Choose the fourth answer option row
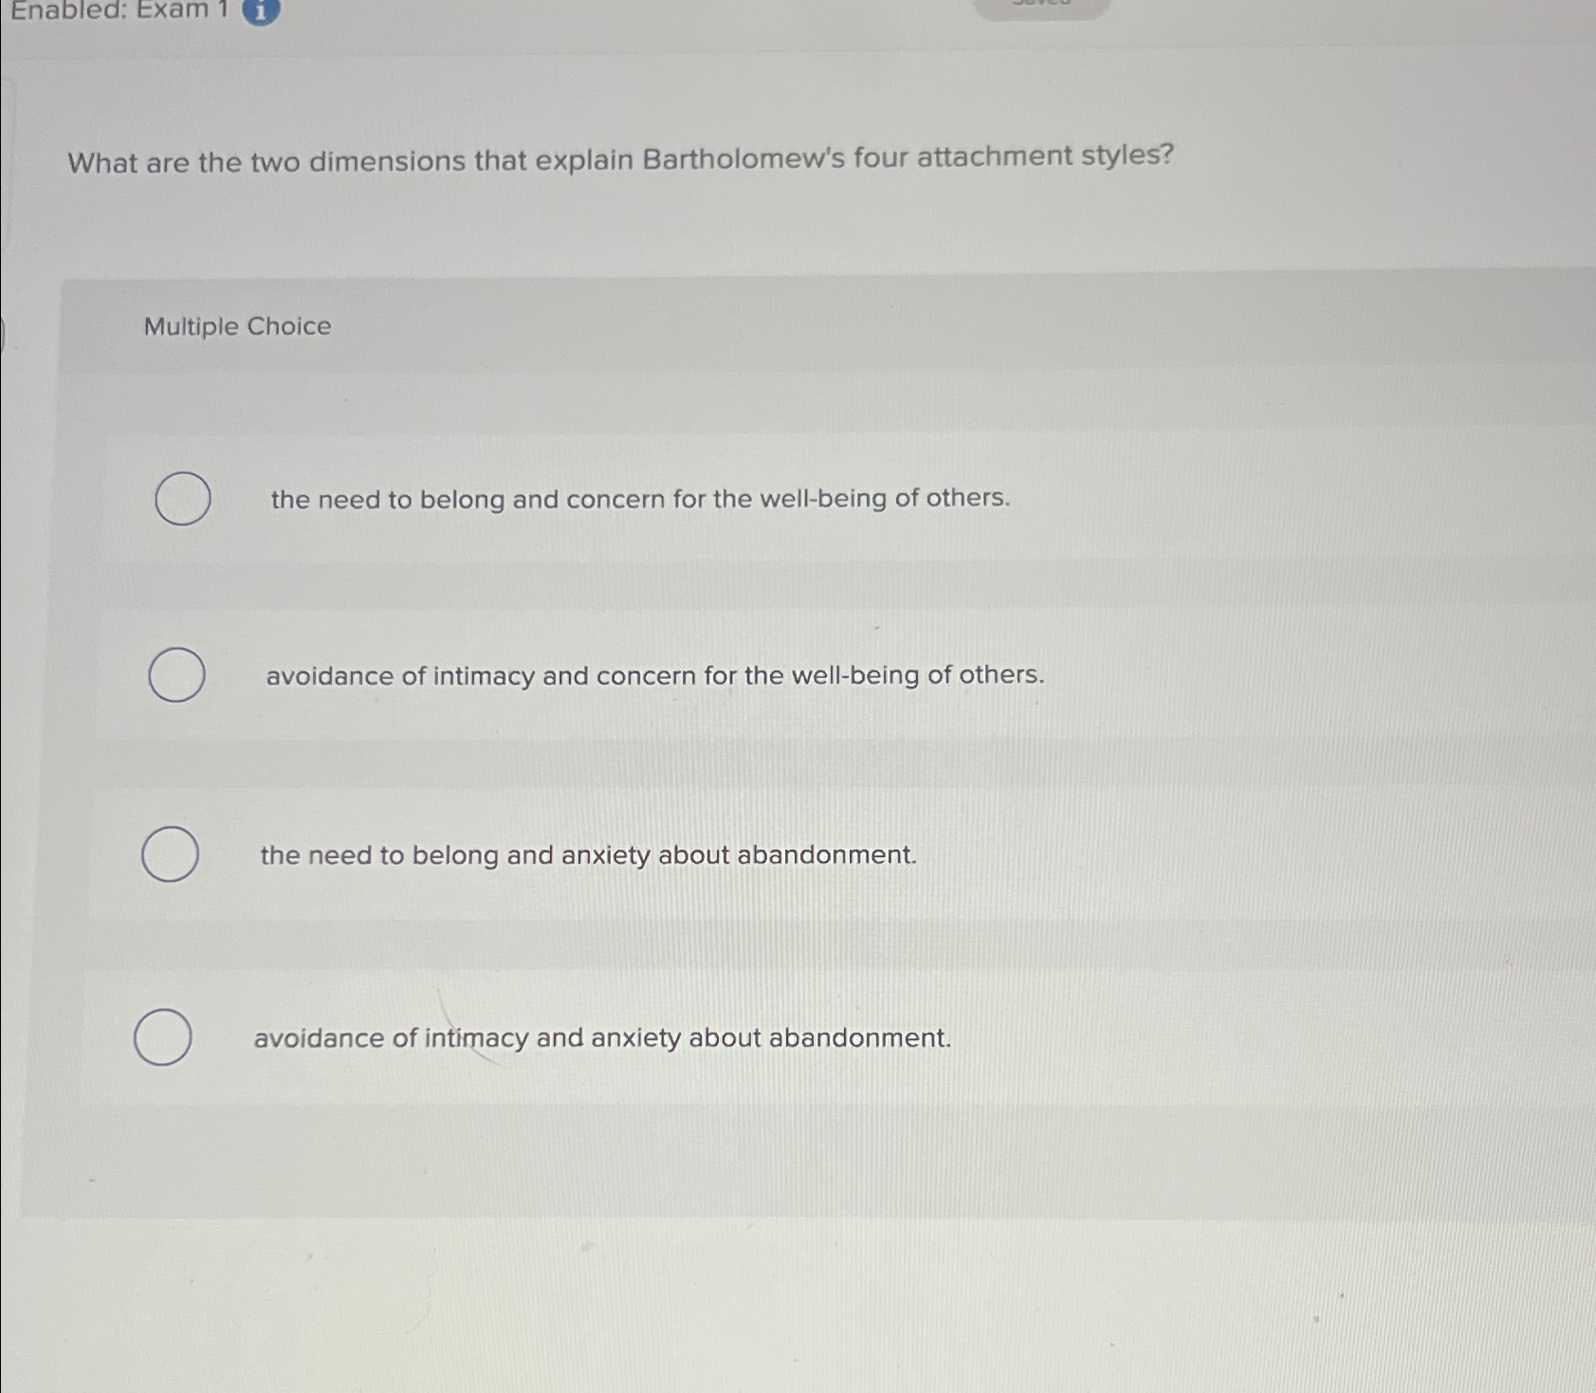 [603, 1038]
